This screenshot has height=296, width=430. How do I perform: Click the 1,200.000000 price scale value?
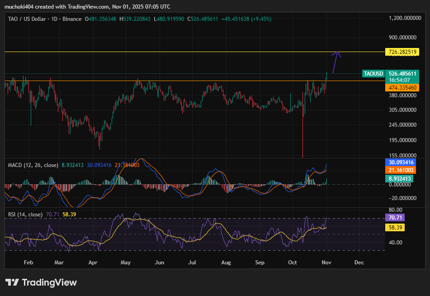[x=405, y=18]
